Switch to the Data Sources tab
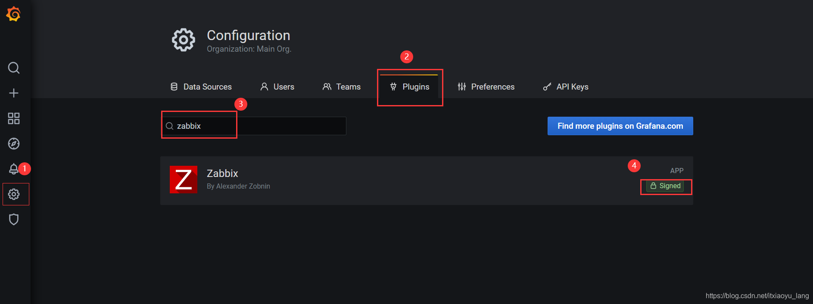 [x=201, y=87]
